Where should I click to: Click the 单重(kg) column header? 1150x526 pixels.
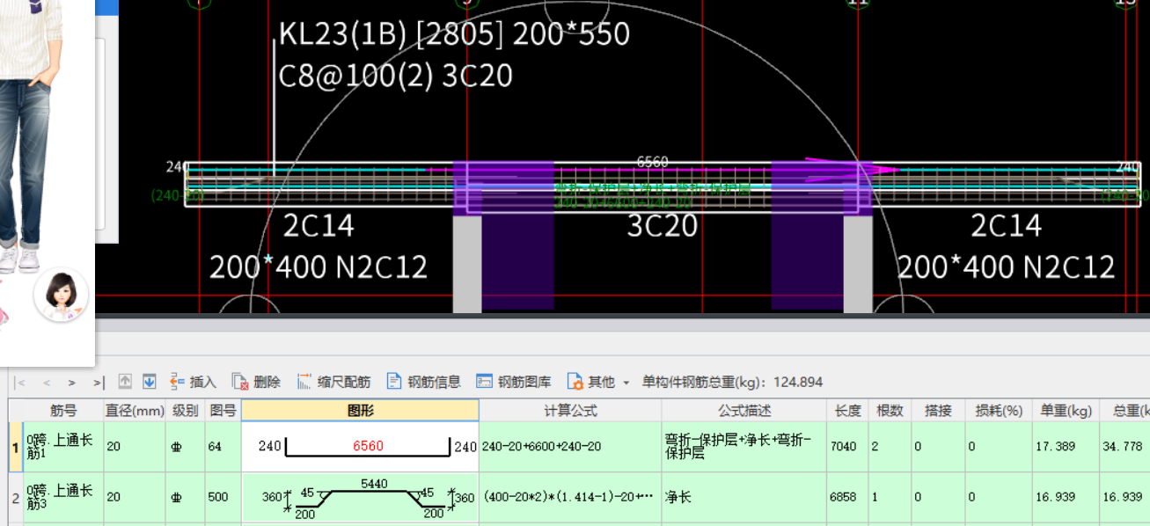[1066, 410]
